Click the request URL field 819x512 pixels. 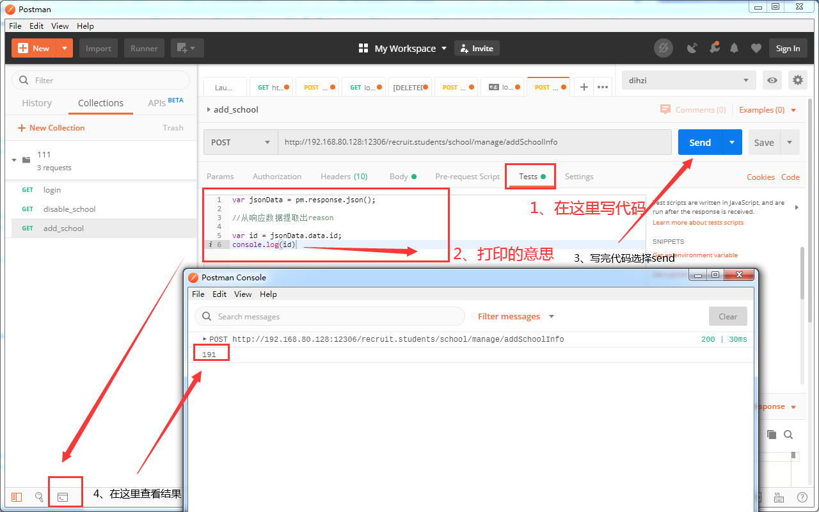tap(474, 142)
